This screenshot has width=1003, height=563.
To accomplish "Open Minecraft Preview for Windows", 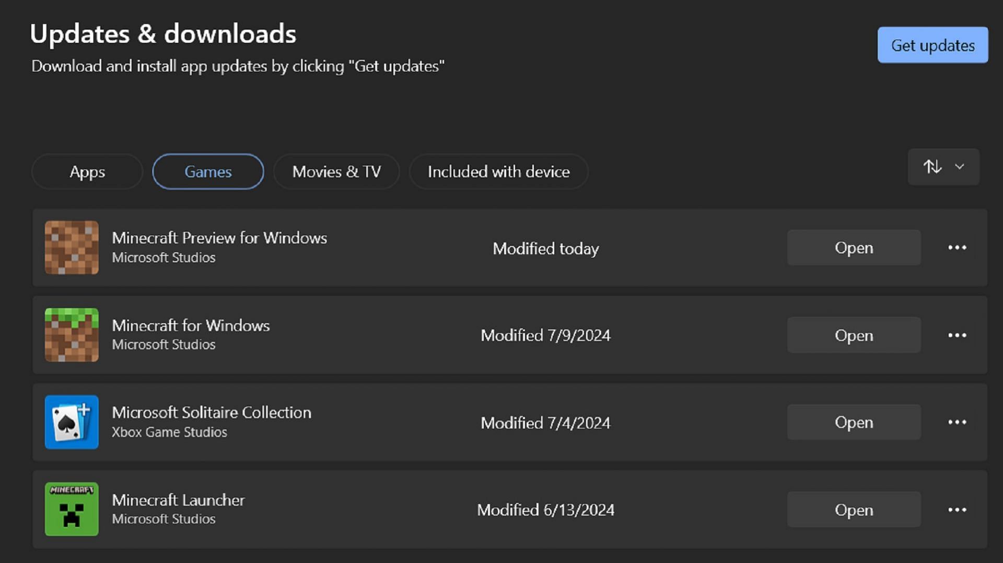I will click(x=854, y=248).
